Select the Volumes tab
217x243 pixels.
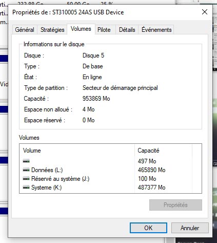pyautogui.click(x=81, y=29)
